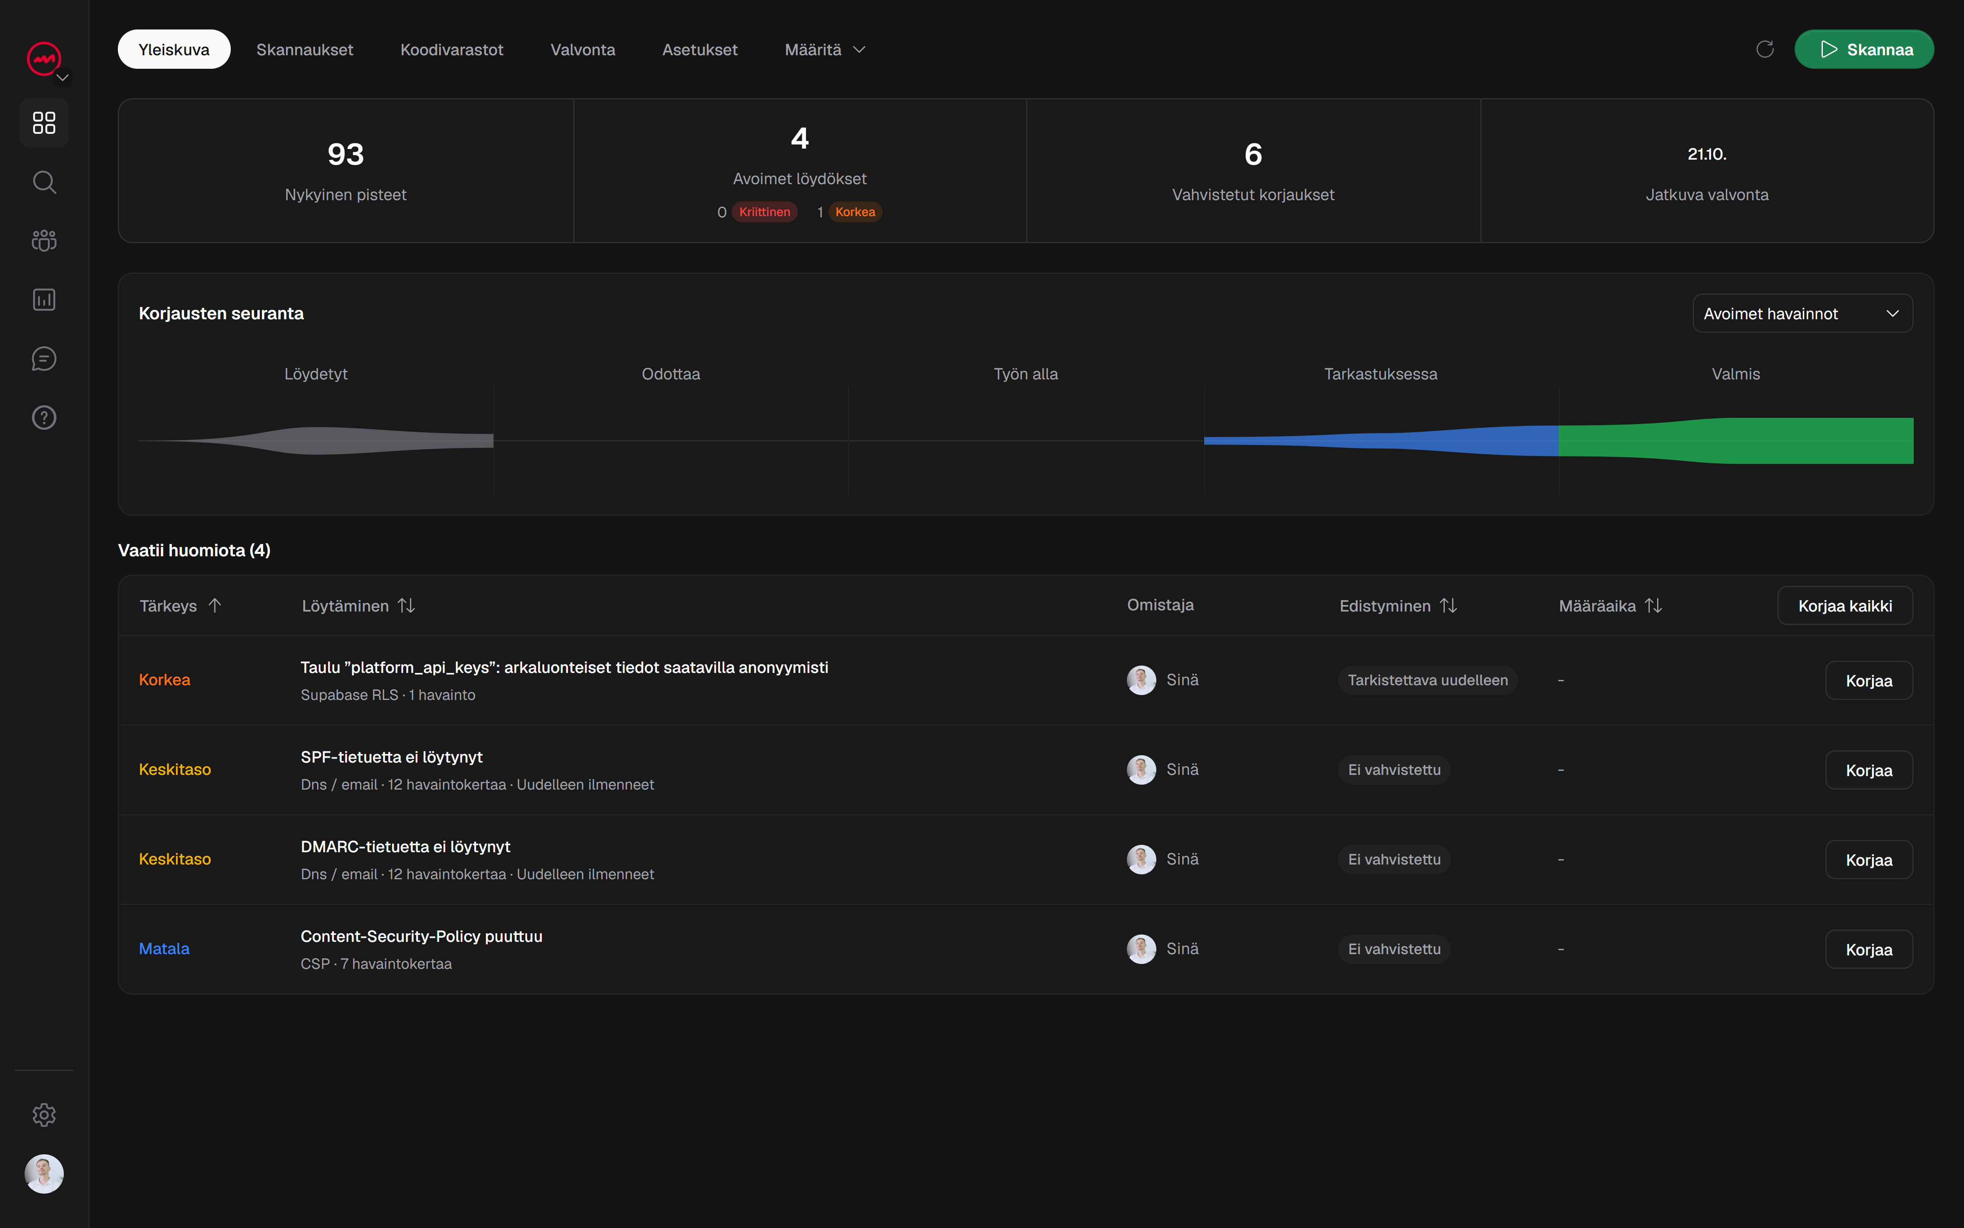Click the Korjaa kaikki button

click(1845, 606)
